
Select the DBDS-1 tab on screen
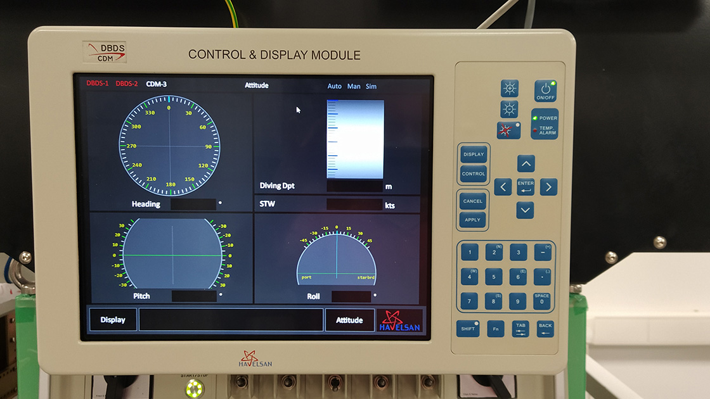tap(98, 83)
